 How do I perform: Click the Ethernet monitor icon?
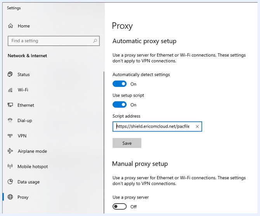(10, 105)
